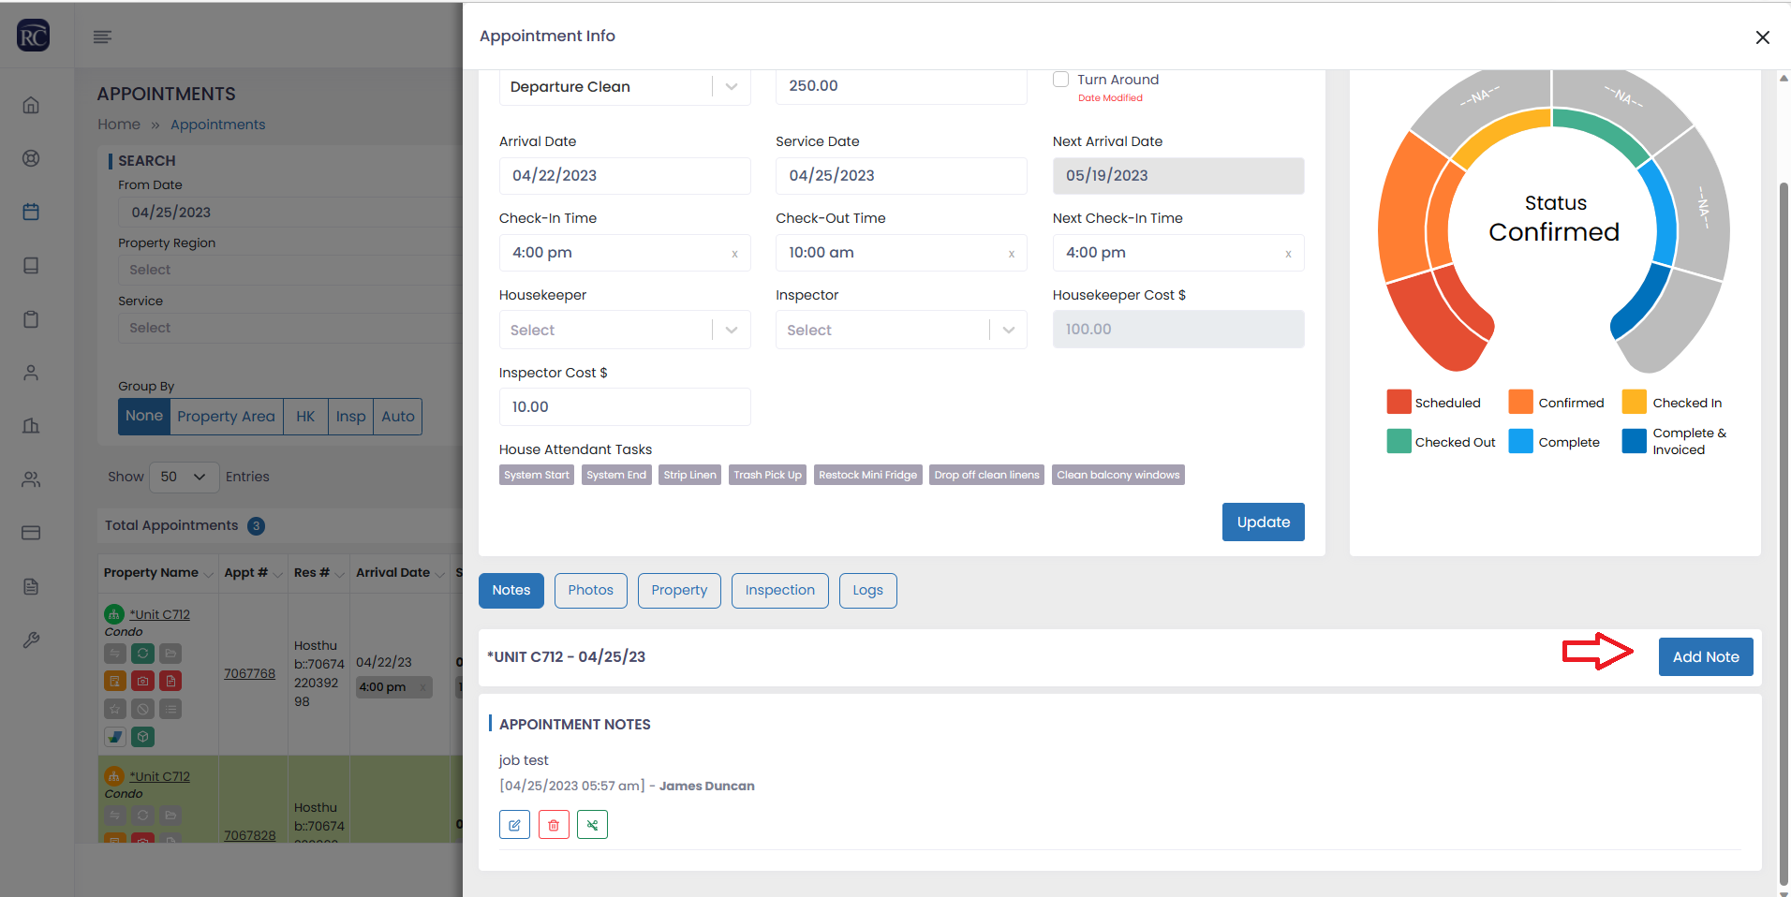
Task: Click folder icon on first Unit C712 row
Action: pos(170,654)
